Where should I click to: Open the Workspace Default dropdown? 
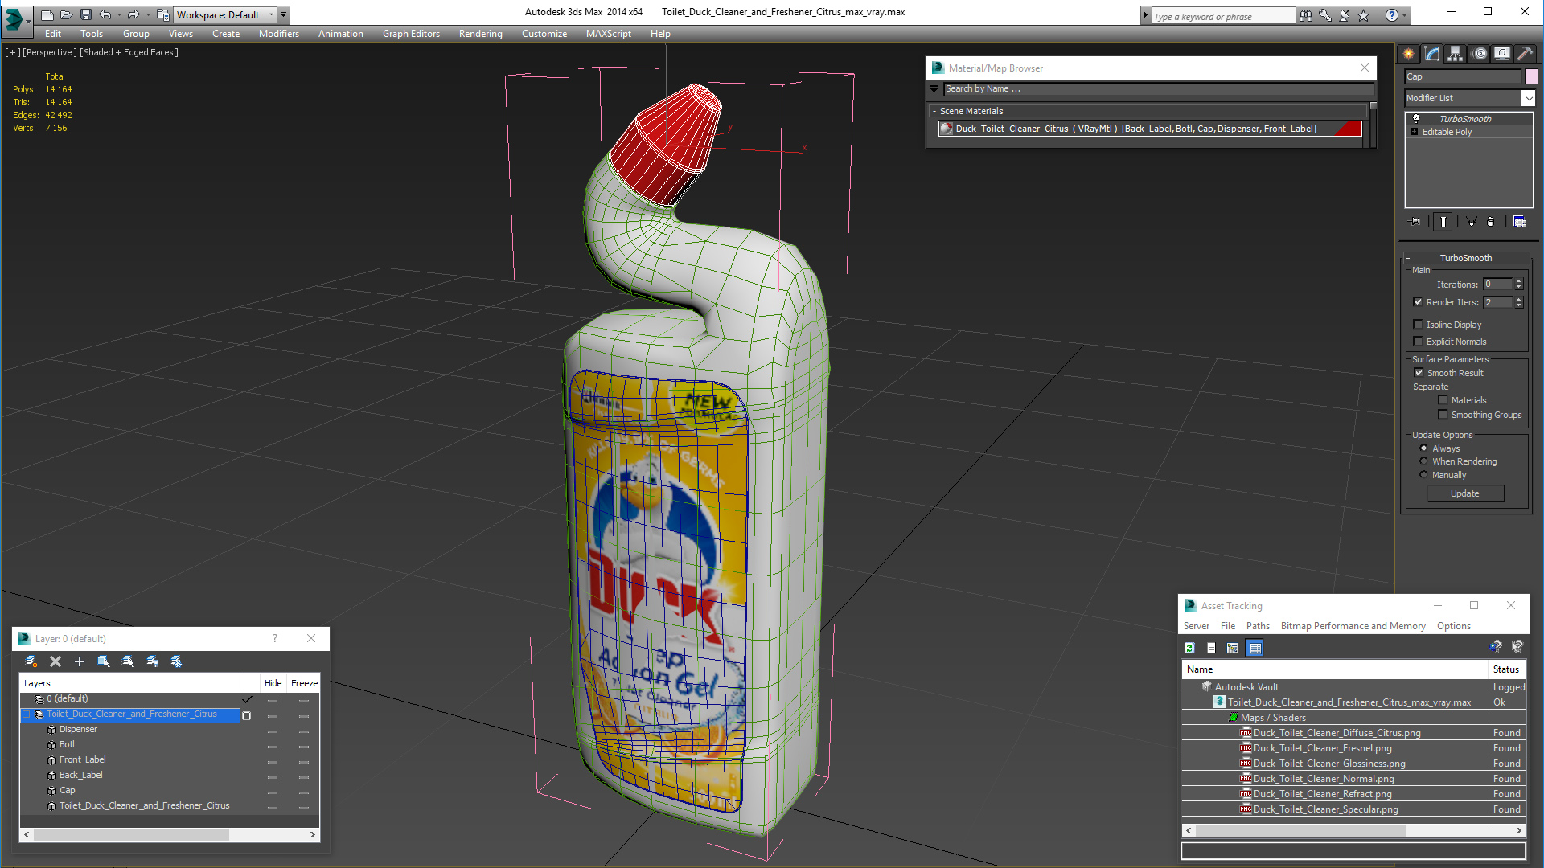(x=224, y=14)
